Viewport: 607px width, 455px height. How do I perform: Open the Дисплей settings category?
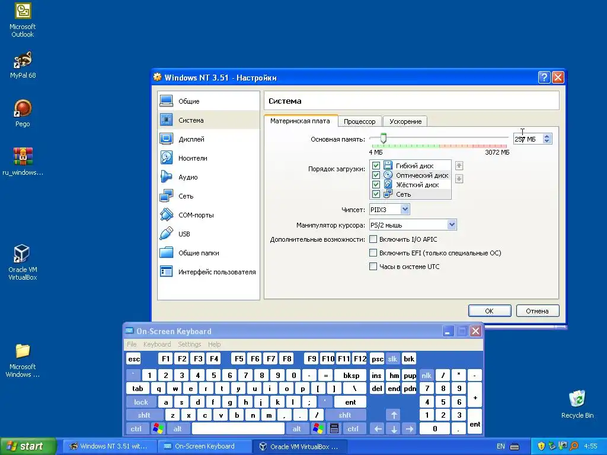208,139
